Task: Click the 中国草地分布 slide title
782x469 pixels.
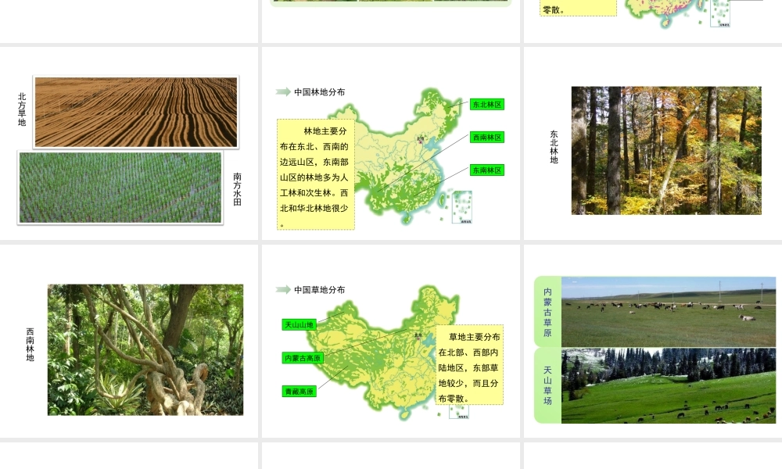Action: 319,290
